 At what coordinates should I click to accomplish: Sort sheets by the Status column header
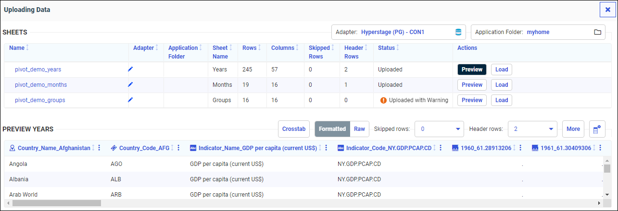point(386,48)
